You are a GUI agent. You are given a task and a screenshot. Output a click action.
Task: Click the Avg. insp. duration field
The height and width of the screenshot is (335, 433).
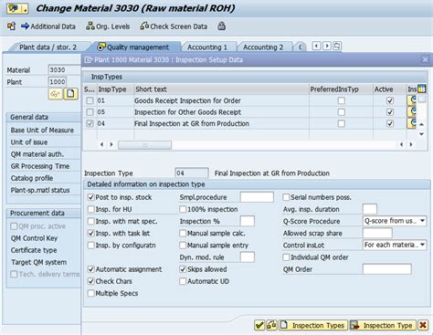pos(370,209)
